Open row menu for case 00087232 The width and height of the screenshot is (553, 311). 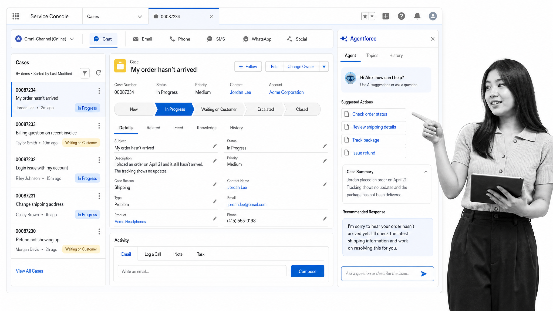(99, 160)
